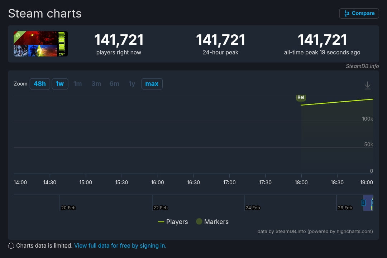Click the 100k y-axis label

click(367, 119)
